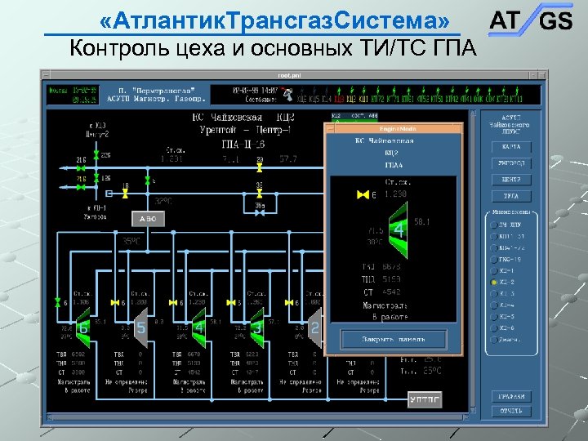Open the КАРТА view button

point(511,147)
